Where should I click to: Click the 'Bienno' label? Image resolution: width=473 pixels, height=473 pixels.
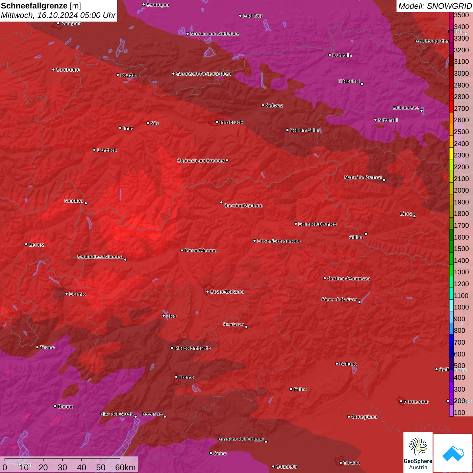(66, 406)
